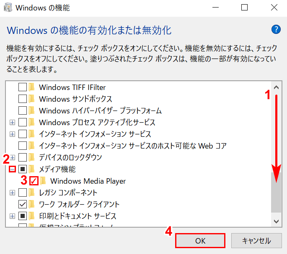The image size is (287, 254).
Task: Enable Windows プロセス アクティブ化サービス checkbox
Action: pos(23,122)
